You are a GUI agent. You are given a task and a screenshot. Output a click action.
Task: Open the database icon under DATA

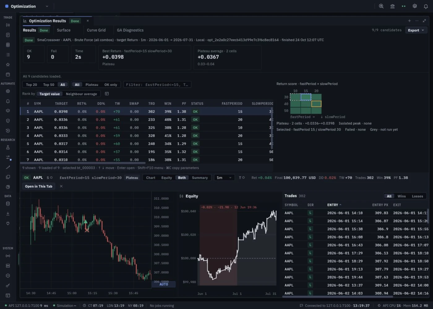point(8,204)
